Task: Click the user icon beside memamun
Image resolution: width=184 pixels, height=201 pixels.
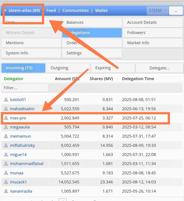Action: pos(6,136)
